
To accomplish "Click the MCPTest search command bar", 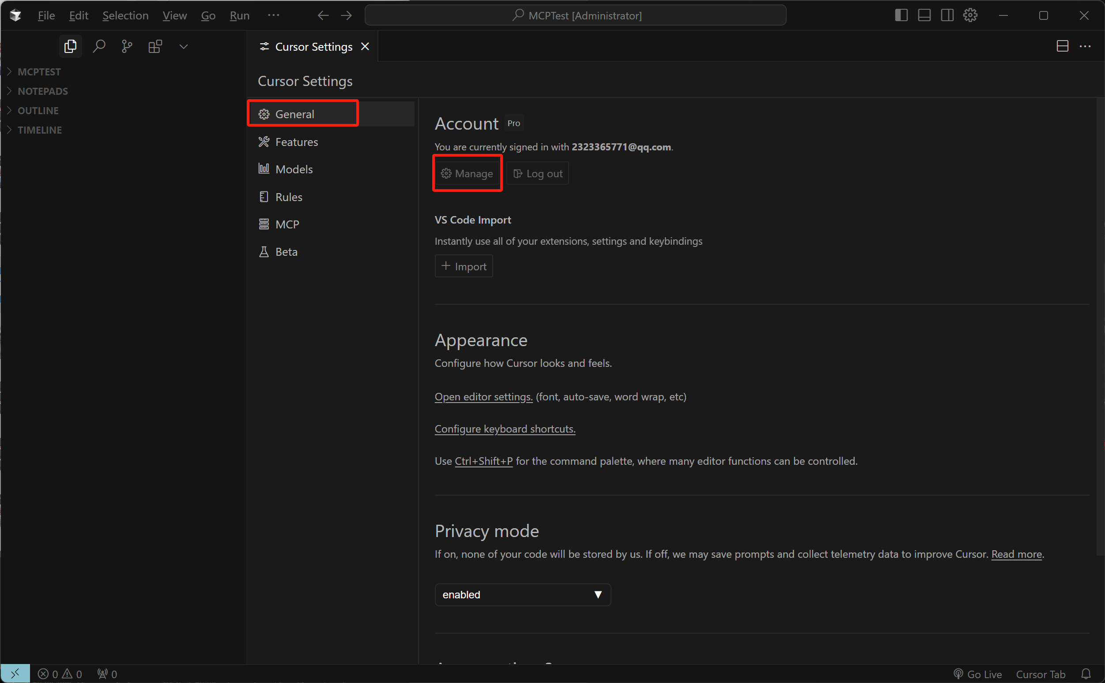I will (576, 15).
